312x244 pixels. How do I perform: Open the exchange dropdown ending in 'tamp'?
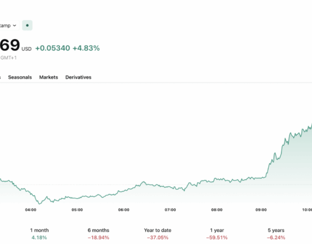click(9, 26)
